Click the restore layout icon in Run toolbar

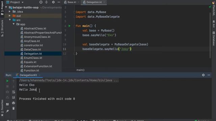[x=7, y=104]
